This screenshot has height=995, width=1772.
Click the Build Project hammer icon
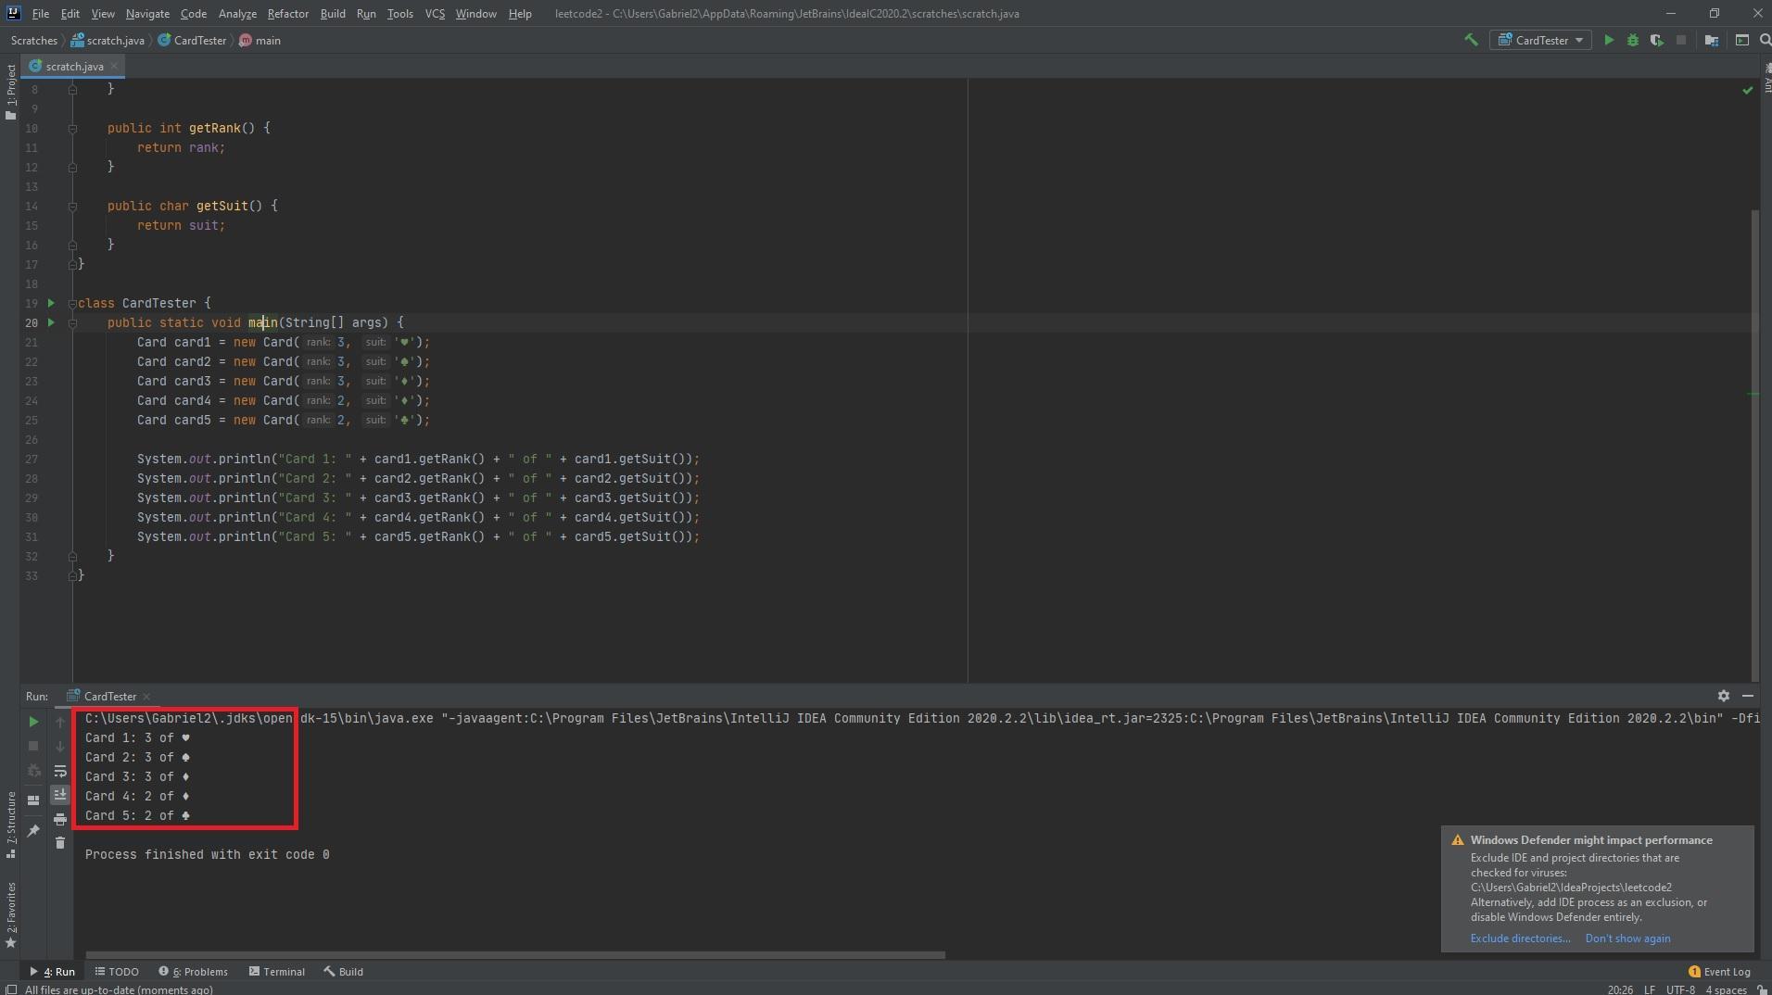point(1471,40)
